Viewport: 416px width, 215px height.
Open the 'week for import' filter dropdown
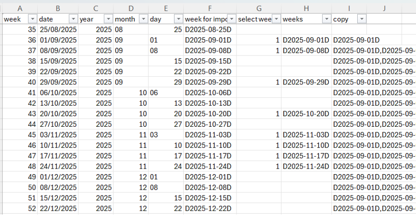231,19
